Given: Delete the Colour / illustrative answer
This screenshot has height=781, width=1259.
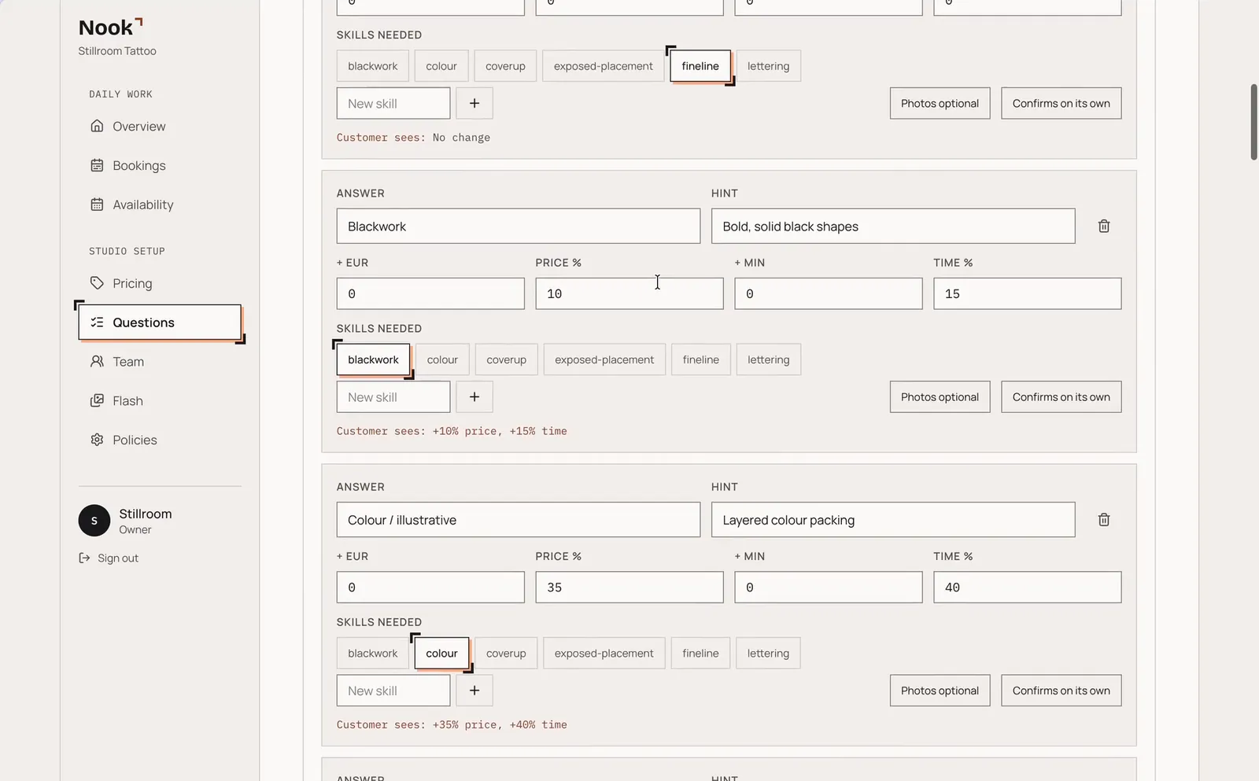Looking at the screenshot, I should [x=1104, y=520].
